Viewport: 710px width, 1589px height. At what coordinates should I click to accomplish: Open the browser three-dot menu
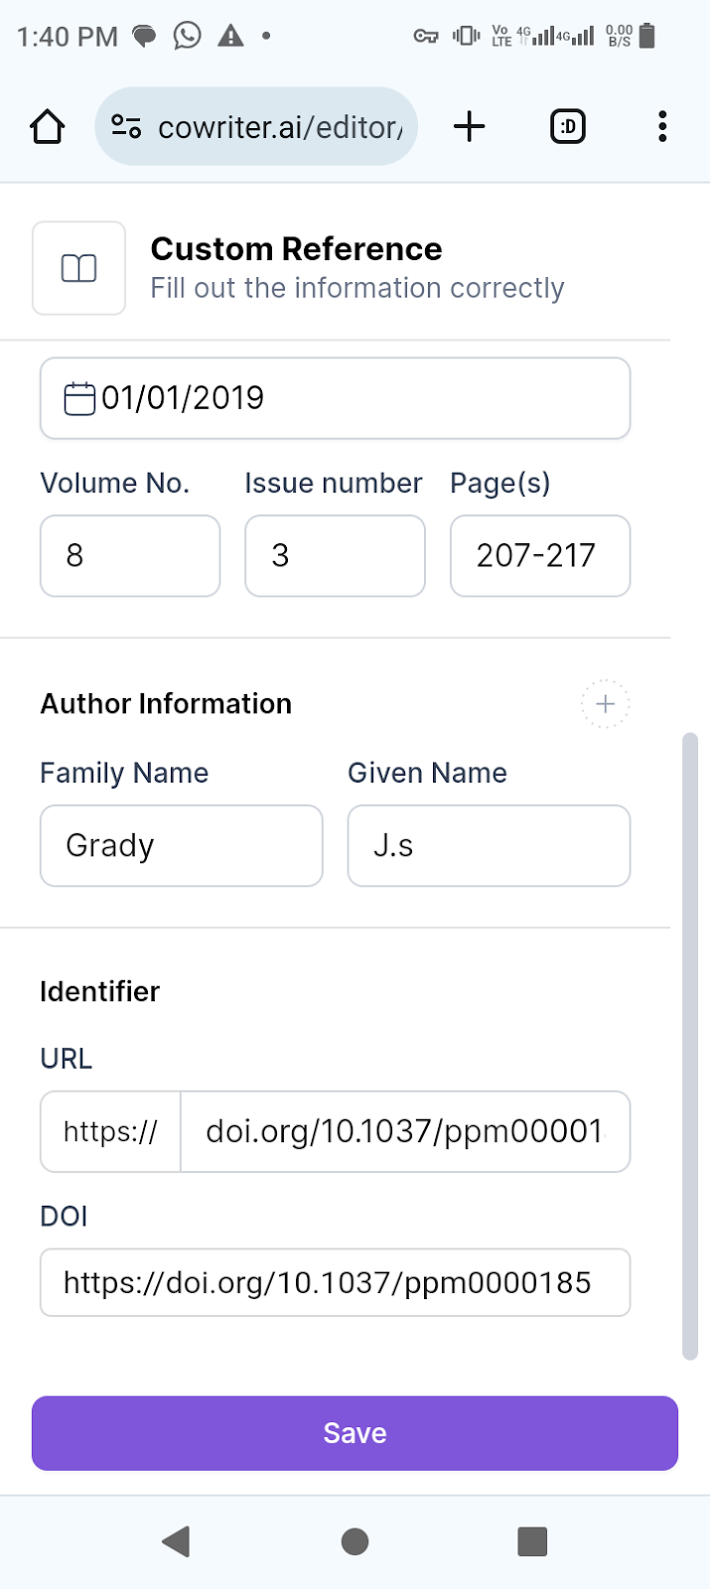(x=662, y=126)
